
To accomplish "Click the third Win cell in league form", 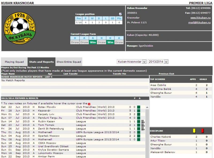I will [93, 42].
